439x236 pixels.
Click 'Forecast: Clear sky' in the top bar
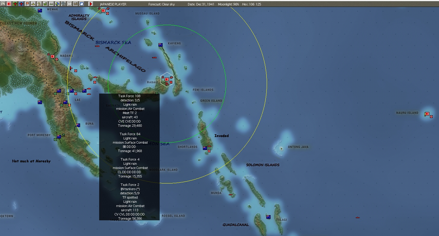161,4
